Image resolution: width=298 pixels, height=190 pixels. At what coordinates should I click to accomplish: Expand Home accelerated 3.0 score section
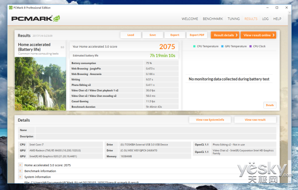(x=20, y=165)
